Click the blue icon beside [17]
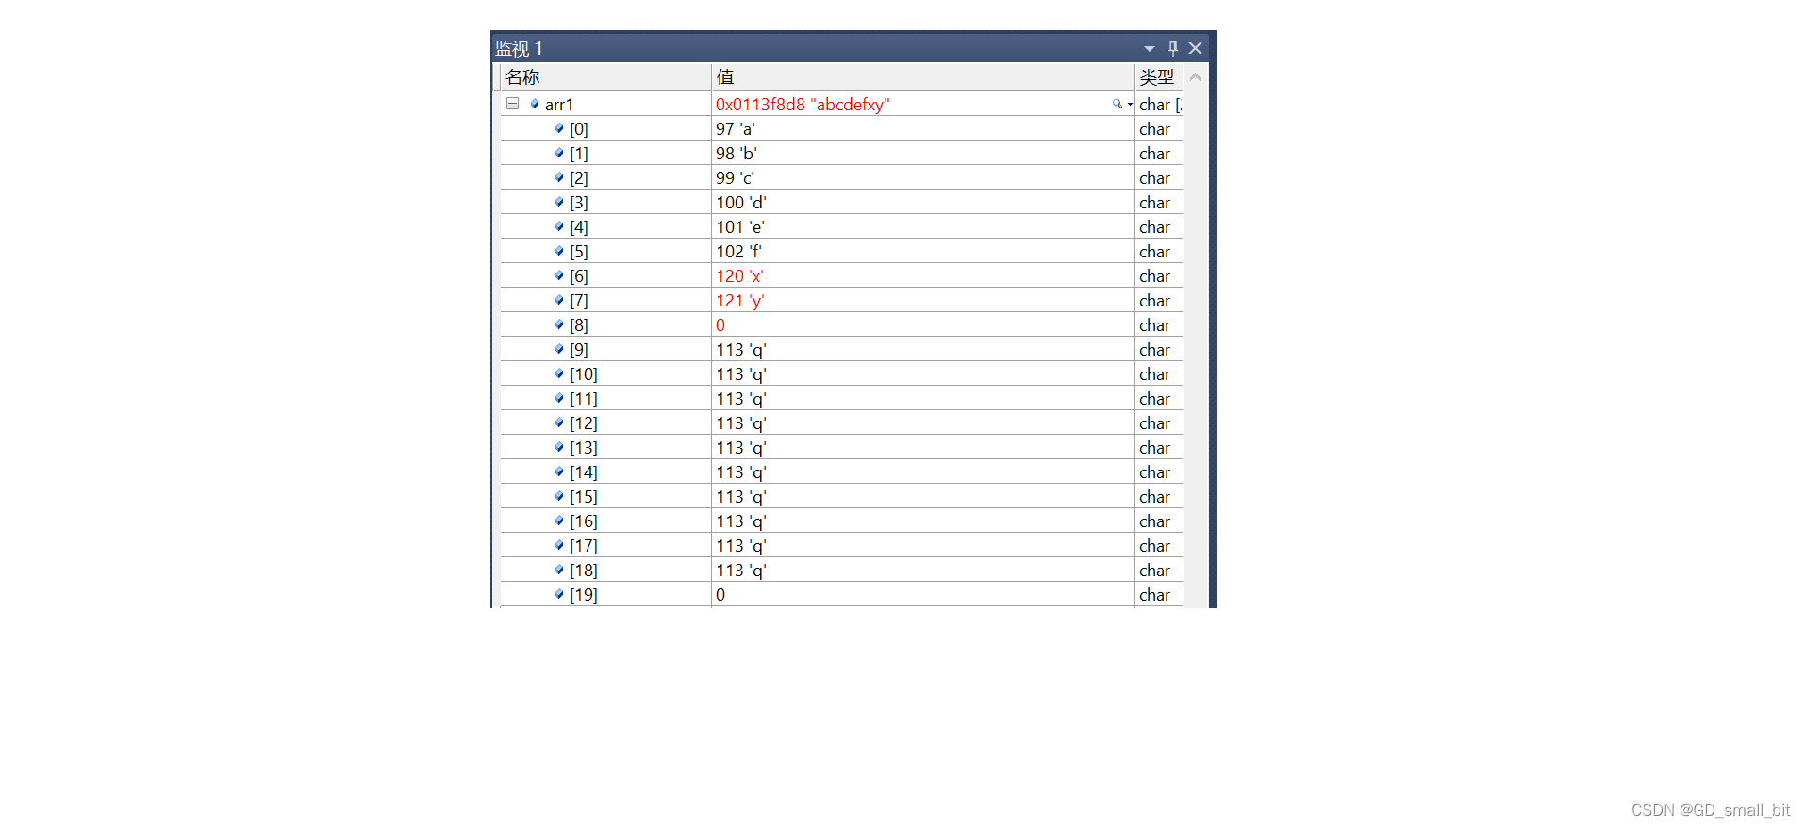This screenshot has width=1805, height=827. coord(559,545)
